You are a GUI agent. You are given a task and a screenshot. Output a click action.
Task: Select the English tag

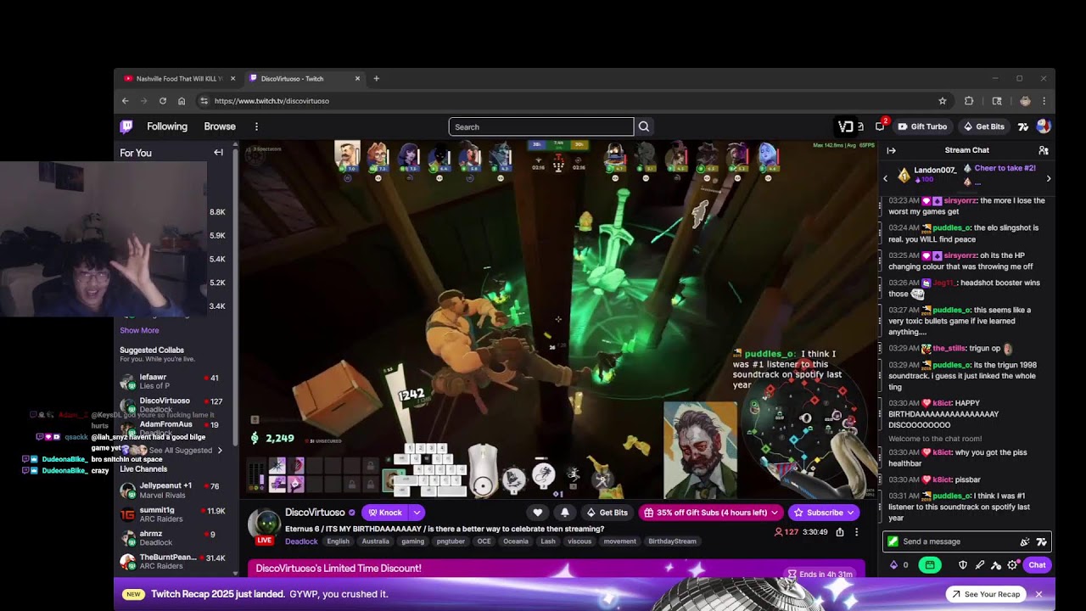tap(338, 541)
